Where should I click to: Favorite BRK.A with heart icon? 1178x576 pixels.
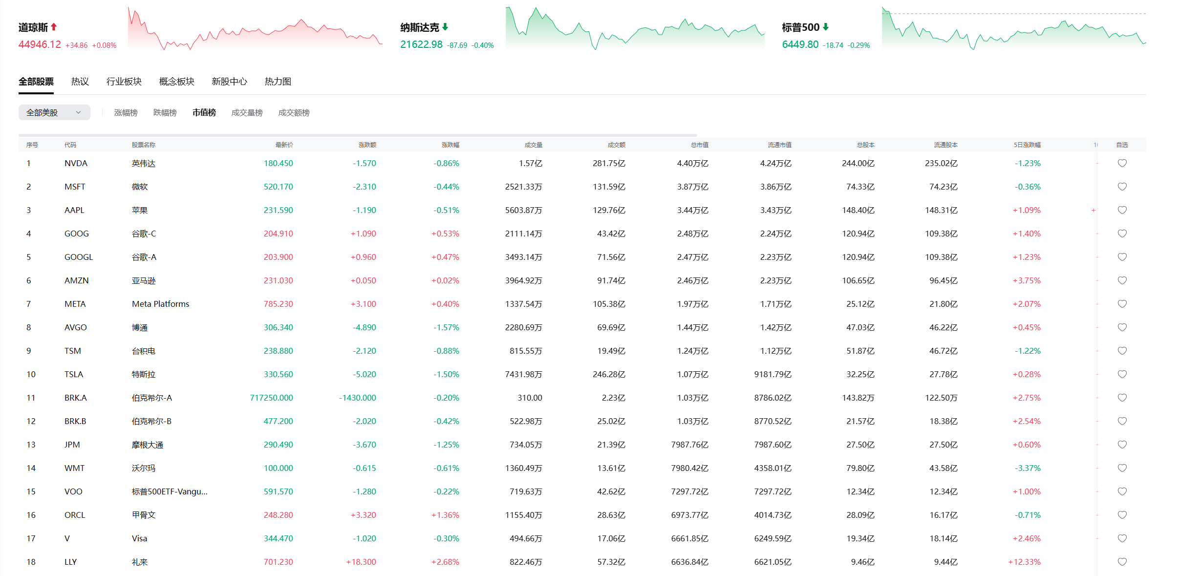pyautogui.click(x=1122, y=398)
